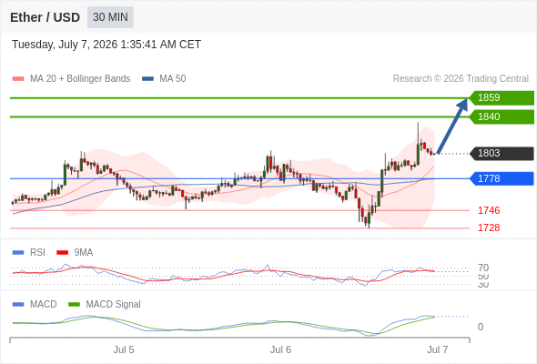Screen dimensions: 537x364
Task: Click the Research Trading Central copyright text
Action: 461,79
